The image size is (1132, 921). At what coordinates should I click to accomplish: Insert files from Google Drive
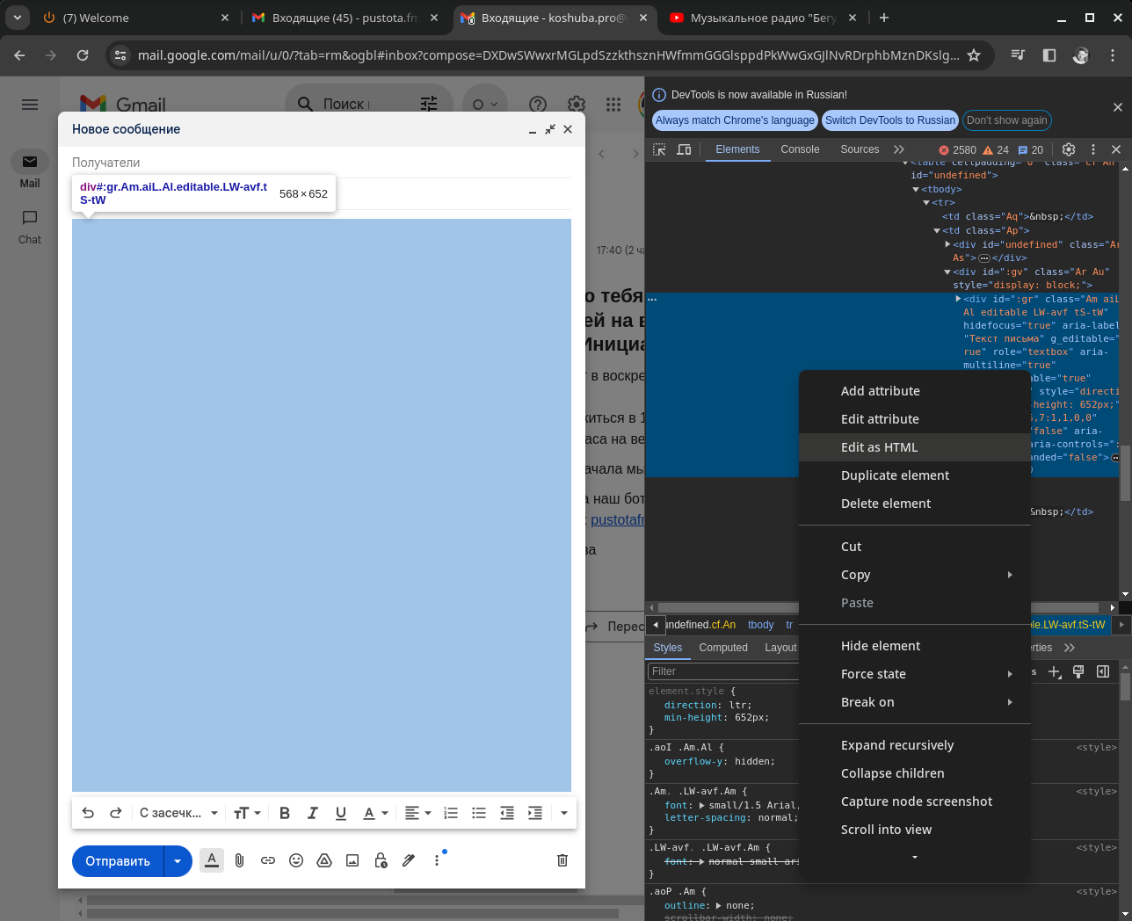coord(324,860)
